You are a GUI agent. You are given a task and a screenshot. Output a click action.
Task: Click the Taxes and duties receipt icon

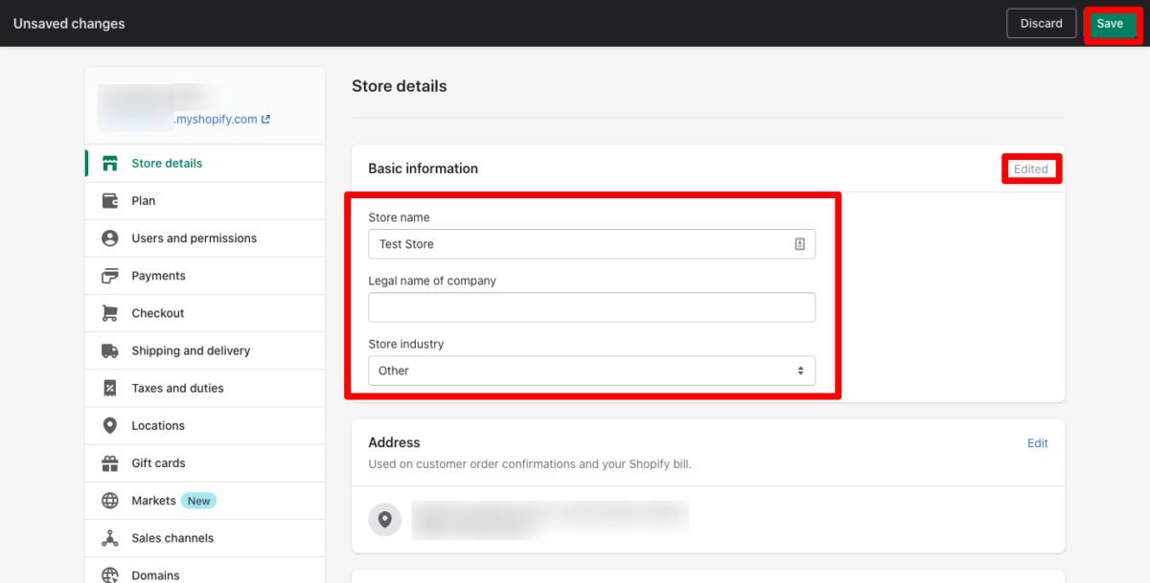[x=110, y=388]
